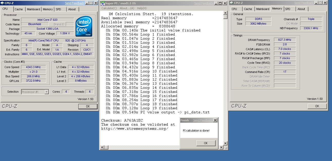Click the FSB:DRAM value 2:8
332x161 pixels.
(x=285, y=44)
